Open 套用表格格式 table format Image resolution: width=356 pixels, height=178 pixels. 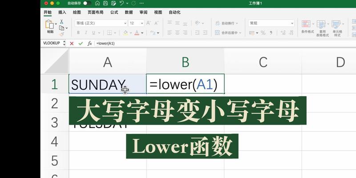tap(322, 28)
